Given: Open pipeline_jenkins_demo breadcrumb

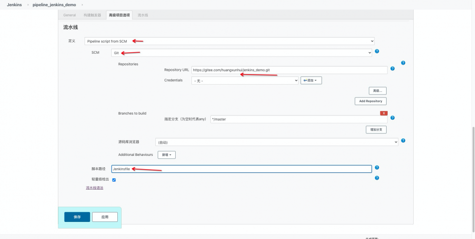Looking at the screenshot, I should coord(54,5).
